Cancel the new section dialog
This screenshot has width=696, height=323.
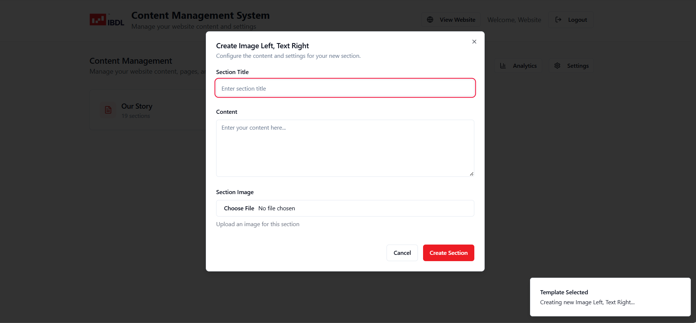tap(402, 253)
